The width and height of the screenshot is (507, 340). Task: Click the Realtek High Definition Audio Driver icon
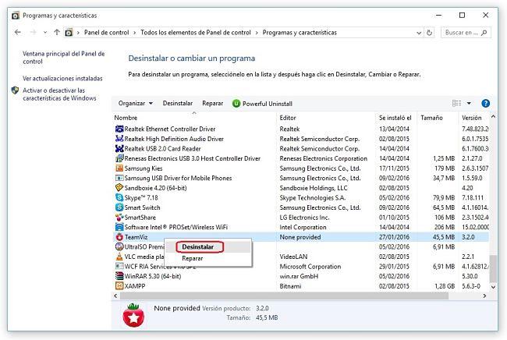tap(119, 139)
